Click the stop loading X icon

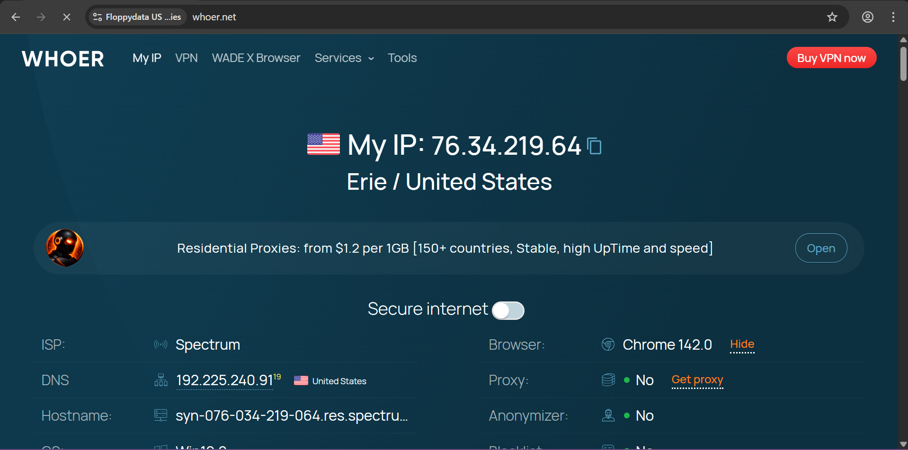tap(67, 17)
